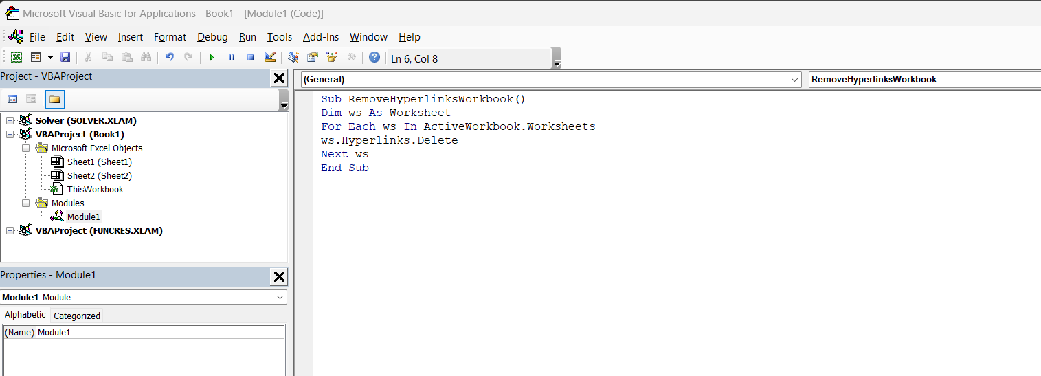
Task: Click the View Object icon in Project panel
Action: pyautogui.click(x=31, y=99)
